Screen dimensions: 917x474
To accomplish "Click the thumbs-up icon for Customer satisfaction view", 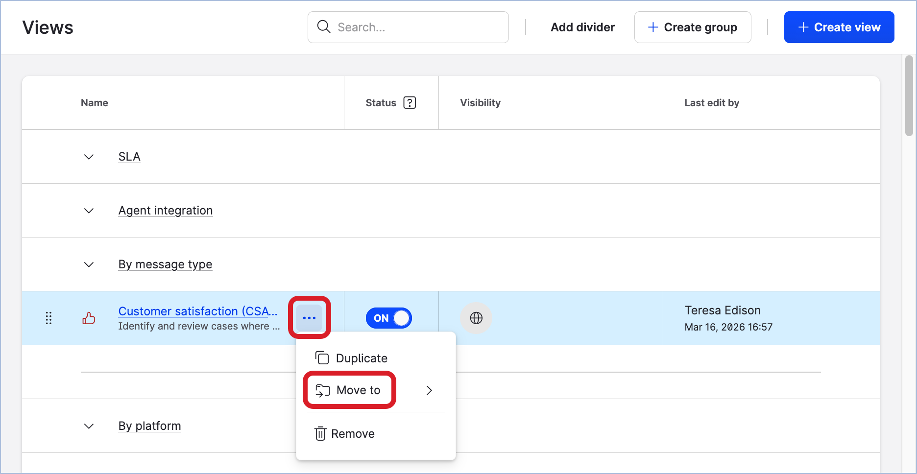I will (89, 318).
